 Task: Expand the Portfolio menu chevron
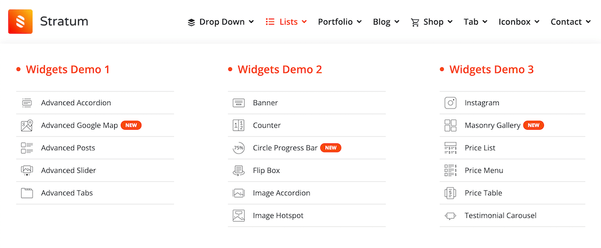359,22
